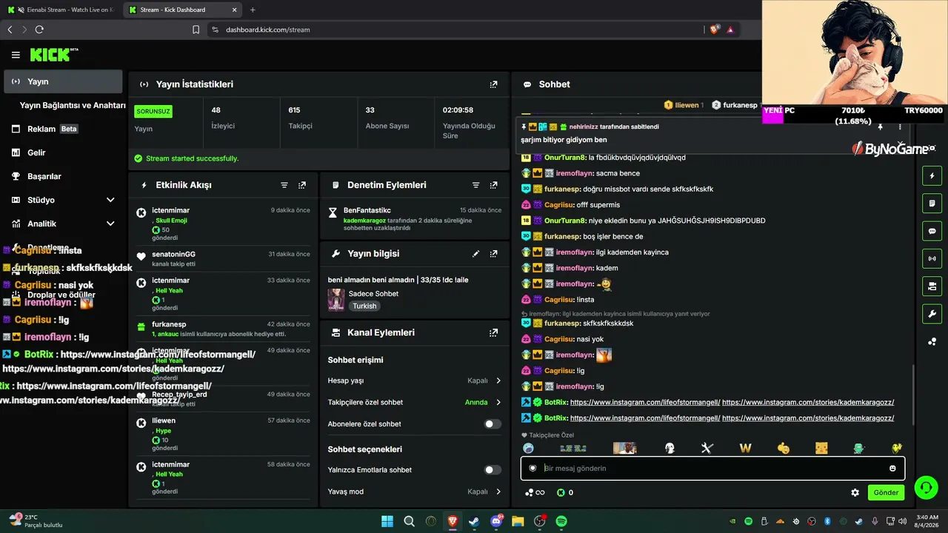This screenshot has width=948, height=533.
Task: Open the more options dots on the pinned message
Action: [x=900, y=127]
